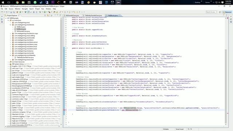Expand the com.nealegaming.mod.items package
This screenshot has height=131, width=233.
[x=11, y=40]
